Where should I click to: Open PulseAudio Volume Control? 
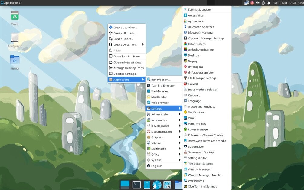click(207, 135)
